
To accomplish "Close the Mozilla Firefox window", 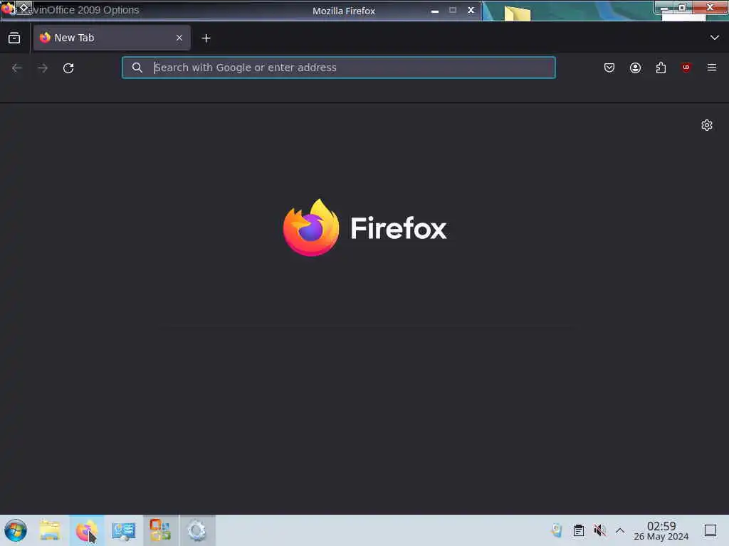I will click(471, 10).
